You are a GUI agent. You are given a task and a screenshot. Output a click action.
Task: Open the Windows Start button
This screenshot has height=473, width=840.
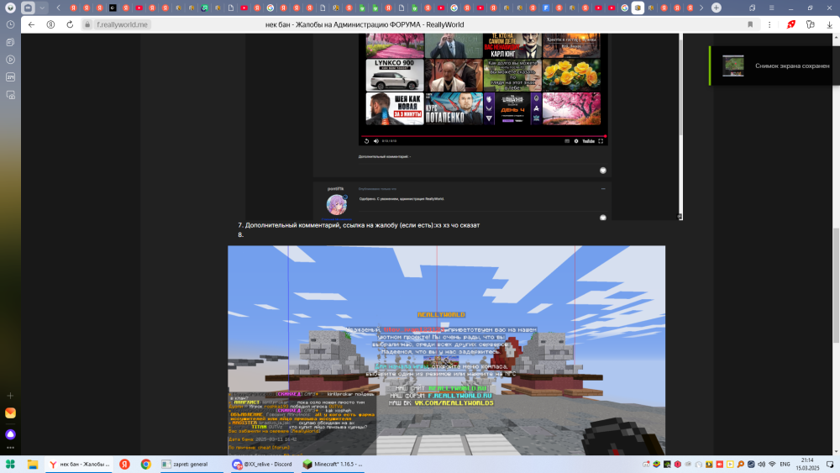click(10, 465)
